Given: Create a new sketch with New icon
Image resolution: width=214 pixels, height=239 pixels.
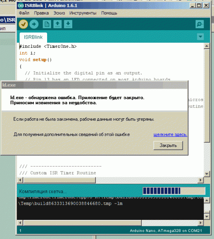Looking at the screenshot, I should tap(47, 24).
